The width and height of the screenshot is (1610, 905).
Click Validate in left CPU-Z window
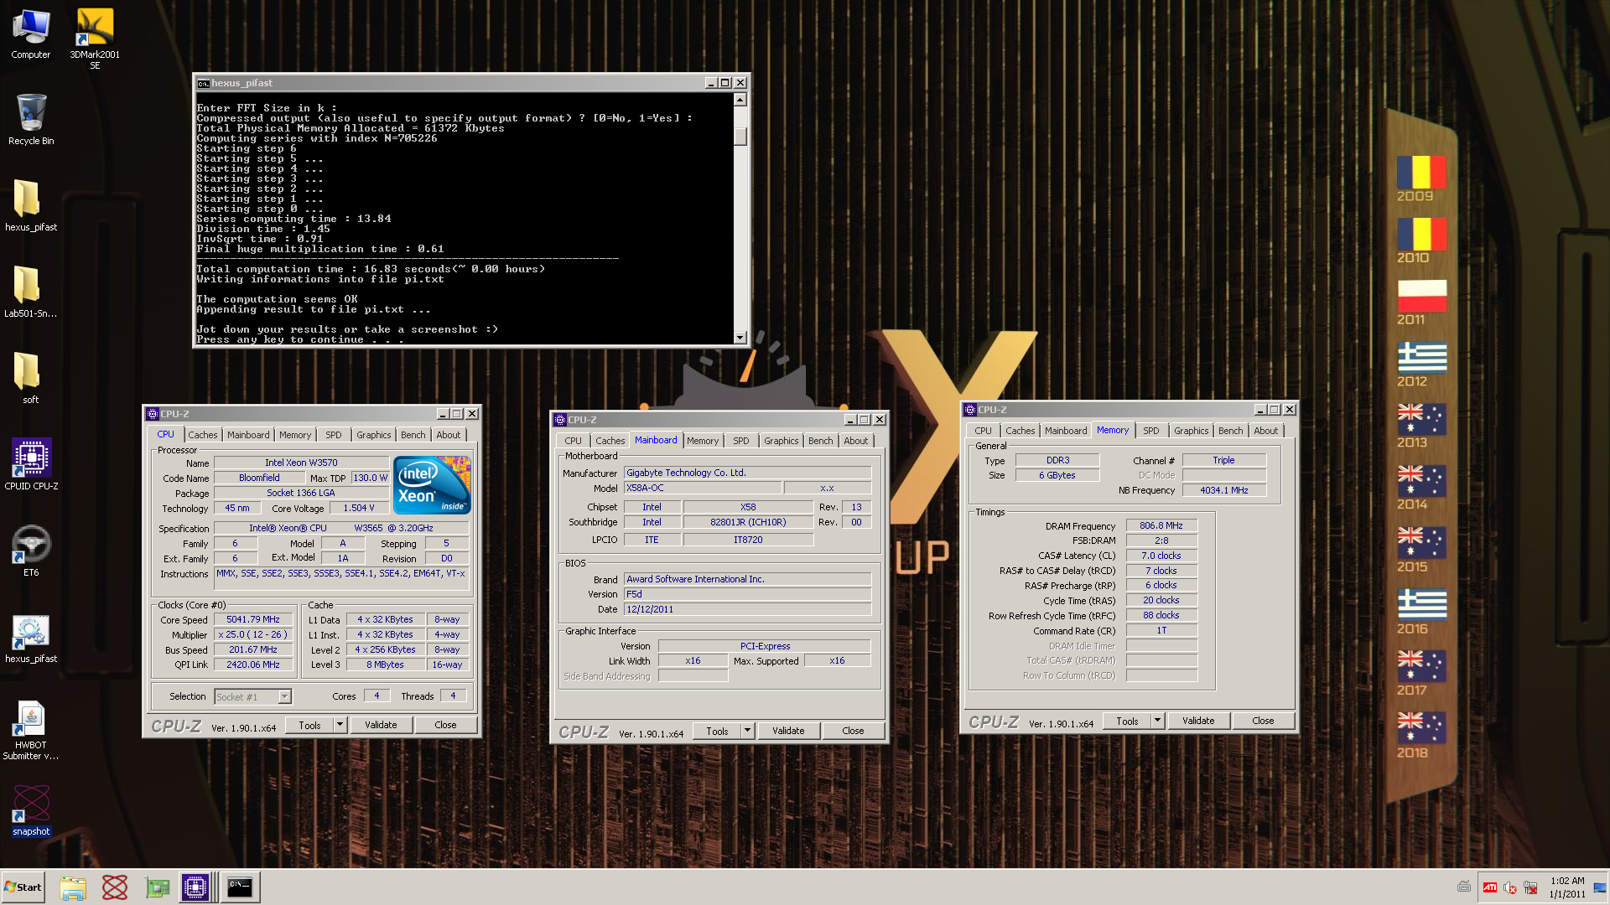[381, 725]
